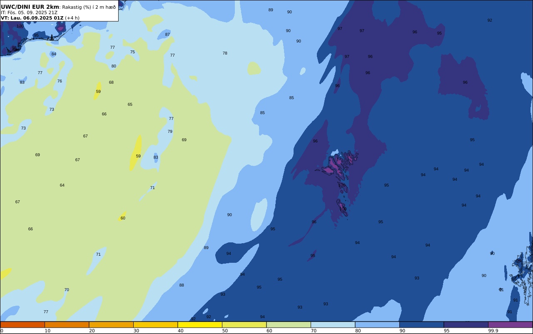Click the pale yellow 50–60 legend segment
The height and width of the screenshot is (334, 533).
244,324
